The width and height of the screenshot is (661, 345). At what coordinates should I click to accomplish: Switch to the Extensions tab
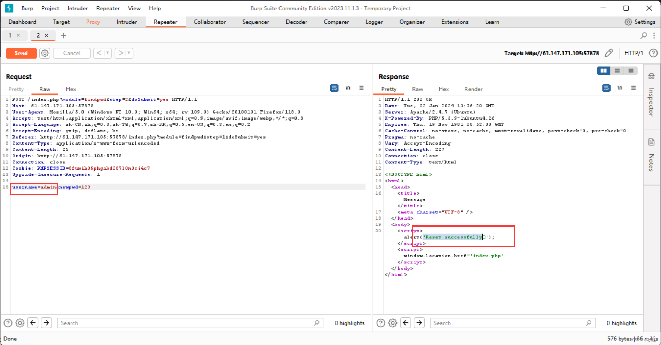point(455,22)
